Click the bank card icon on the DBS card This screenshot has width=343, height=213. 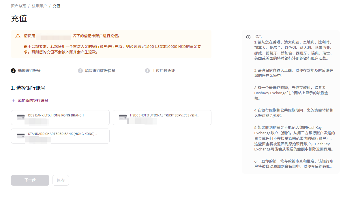tap(20, 117)
